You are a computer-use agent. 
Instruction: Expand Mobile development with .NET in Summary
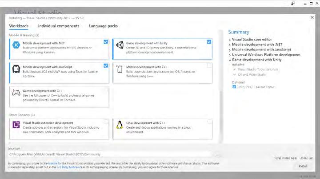pyautogui.click(x=230, y=45)
